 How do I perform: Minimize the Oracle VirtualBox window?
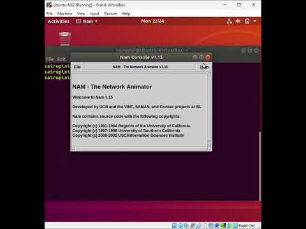(x=225, y=4)
